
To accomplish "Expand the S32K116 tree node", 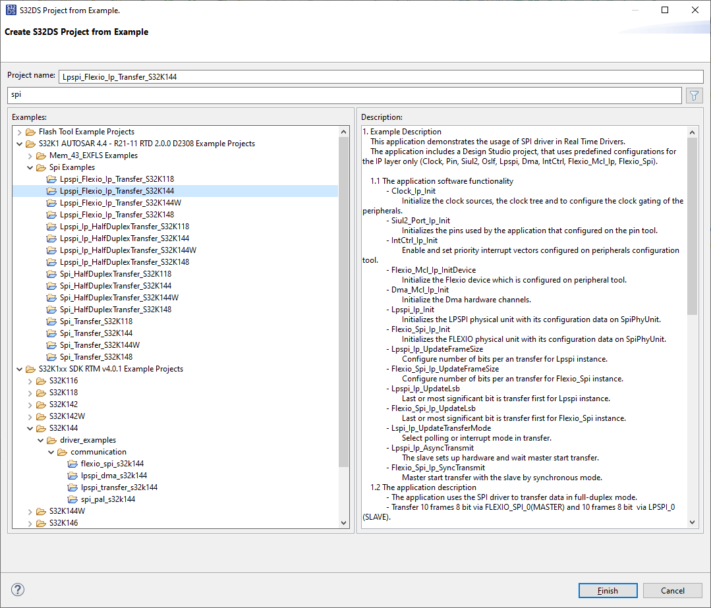I will click(29, 380).
